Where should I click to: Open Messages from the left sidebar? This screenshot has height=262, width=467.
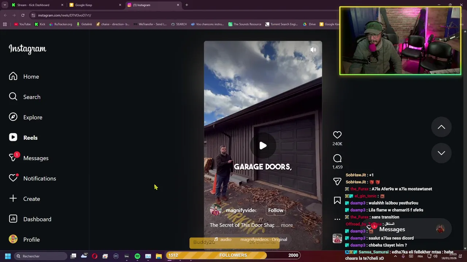(29, 158)
